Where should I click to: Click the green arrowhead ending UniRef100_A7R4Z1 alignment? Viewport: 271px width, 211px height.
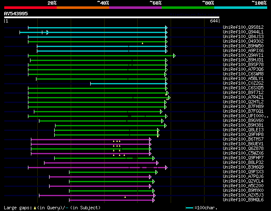(x=169, y=98)
